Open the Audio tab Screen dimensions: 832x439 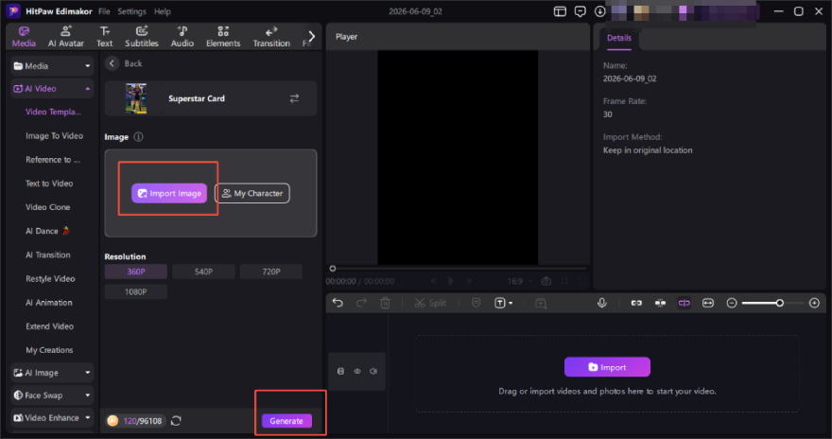point(182,37)
